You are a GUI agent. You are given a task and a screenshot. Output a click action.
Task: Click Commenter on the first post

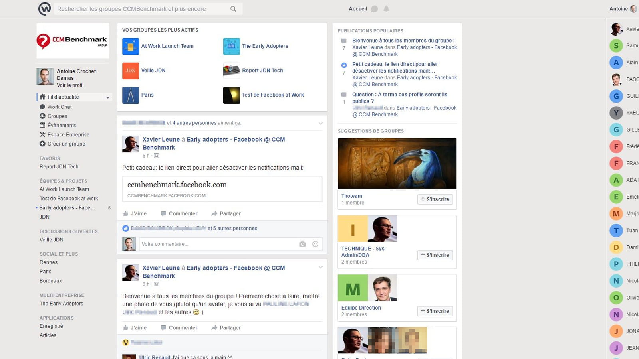pos(179,213)
